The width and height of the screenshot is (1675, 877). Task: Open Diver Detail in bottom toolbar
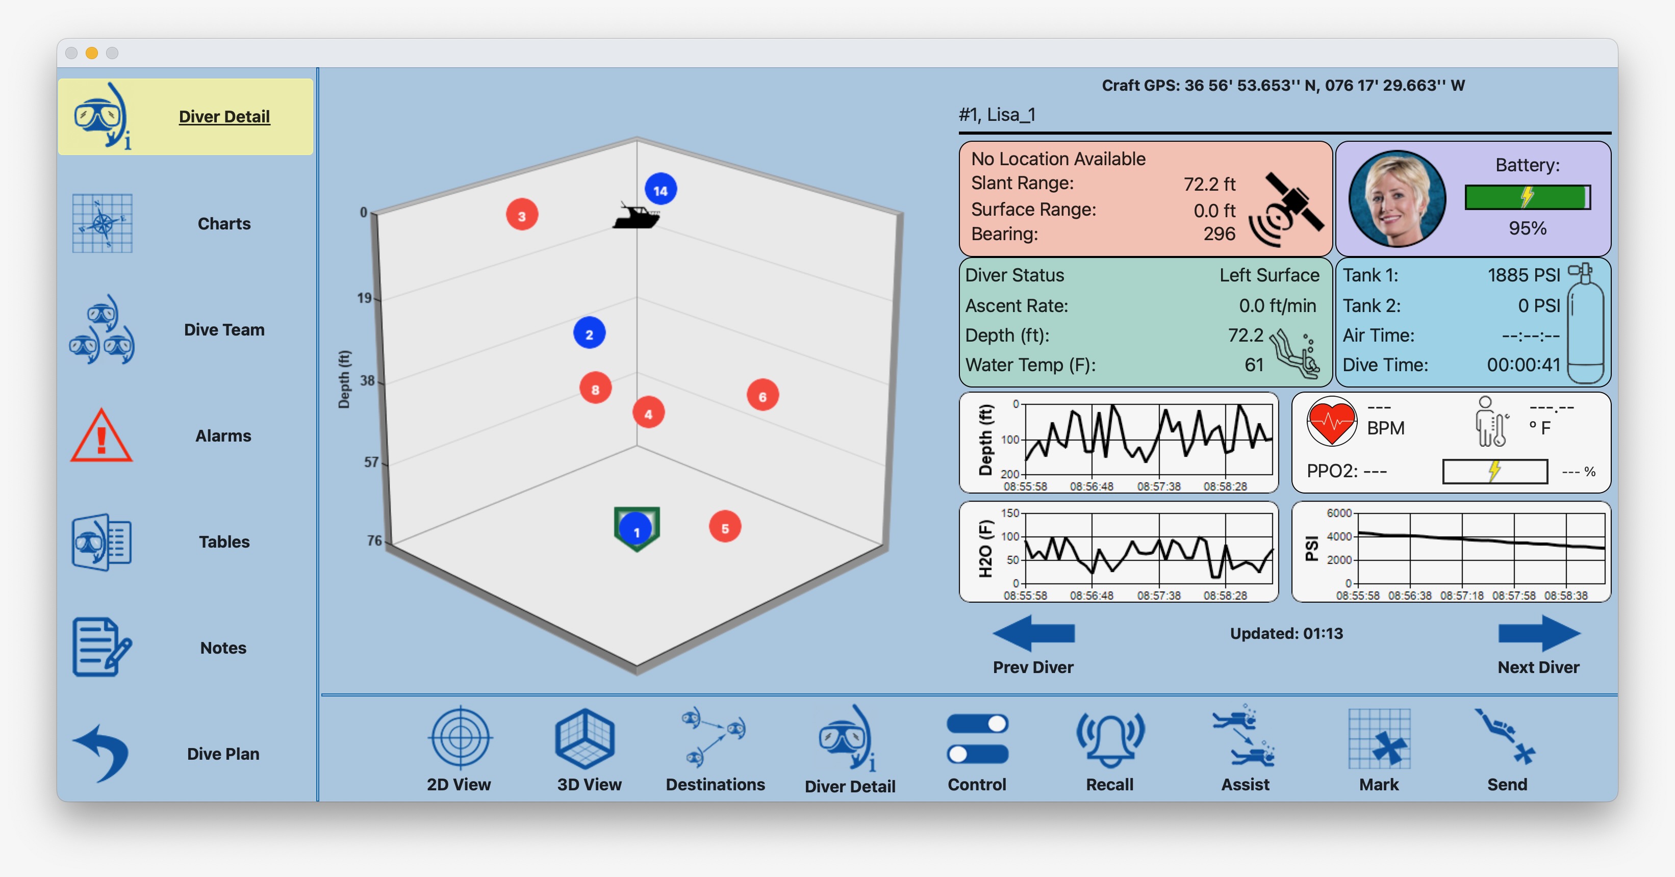tap(848, 738)
